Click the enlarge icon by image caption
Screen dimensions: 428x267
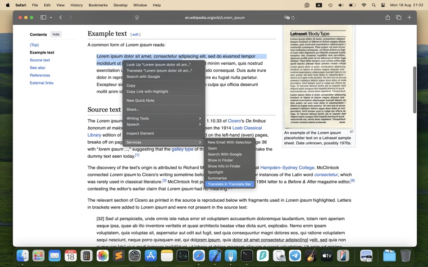coord(351,132)
